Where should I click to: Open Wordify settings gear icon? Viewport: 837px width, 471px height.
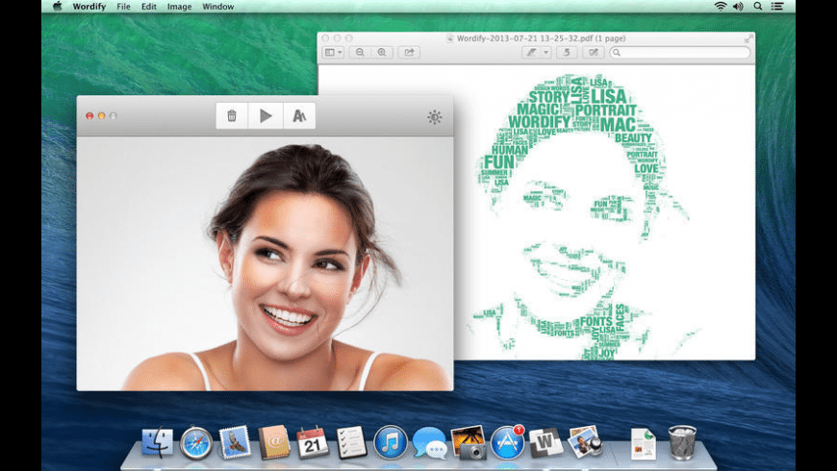click(435, 117)
